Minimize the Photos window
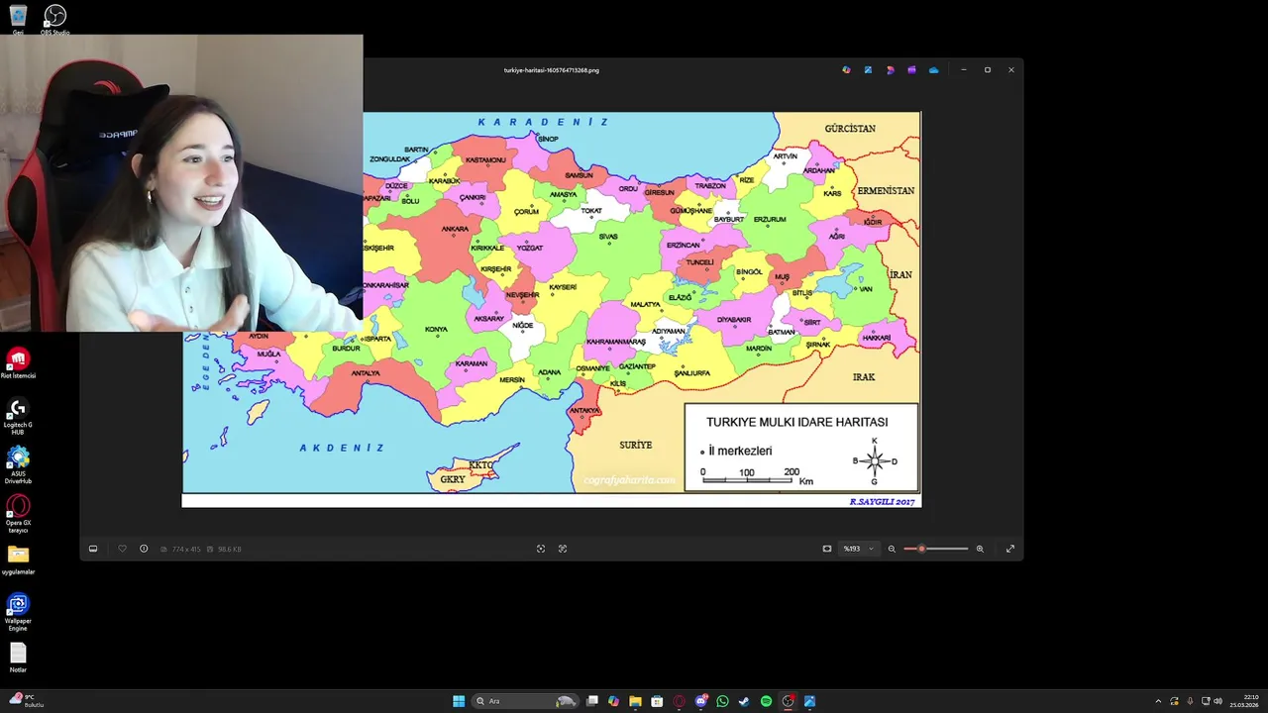This screenshot has width=1268, height=713. [963, 70]
